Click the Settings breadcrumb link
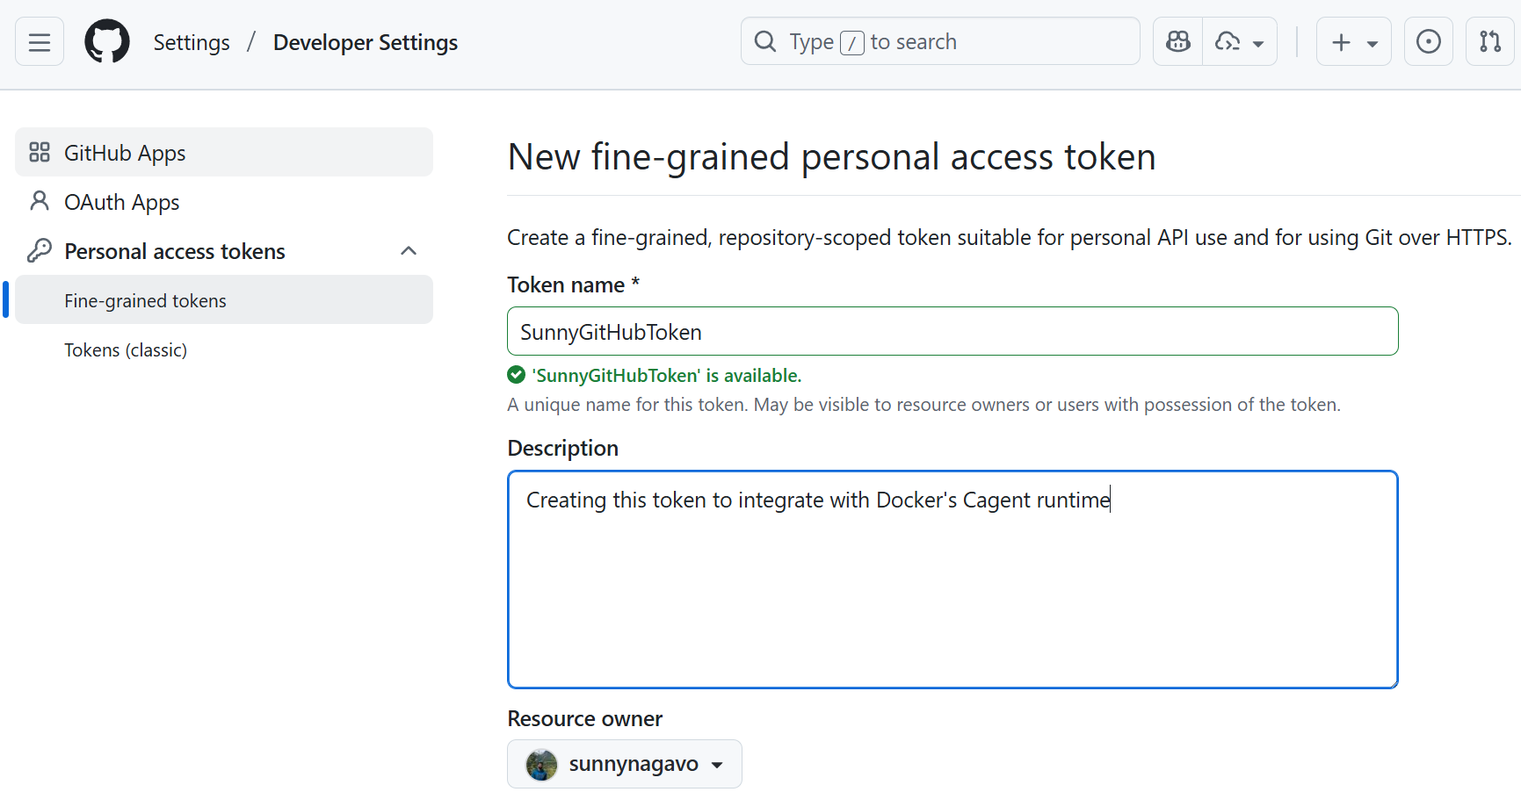Viewport: 1521px width, 792px height. pyautogui.click(x=192, y=42)
